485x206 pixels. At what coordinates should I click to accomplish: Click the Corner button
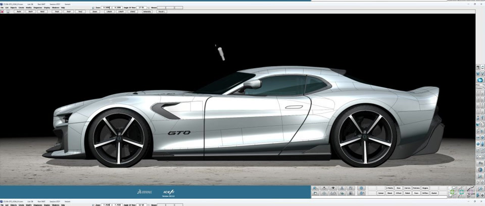pyautogui.click(x=381, y=193)
